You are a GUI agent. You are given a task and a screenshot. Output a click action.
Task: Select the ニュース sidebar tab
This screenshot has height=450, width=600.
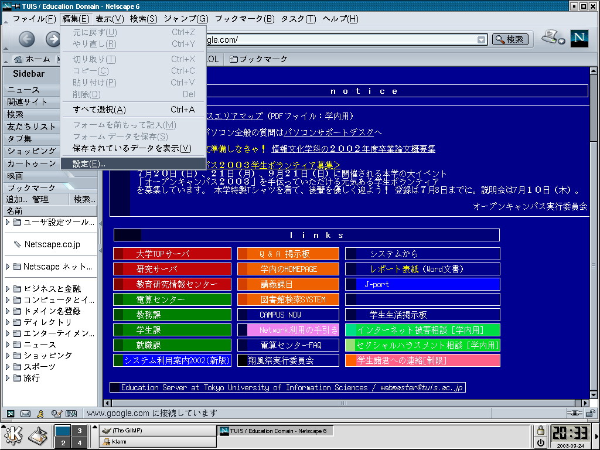[32, 90]
